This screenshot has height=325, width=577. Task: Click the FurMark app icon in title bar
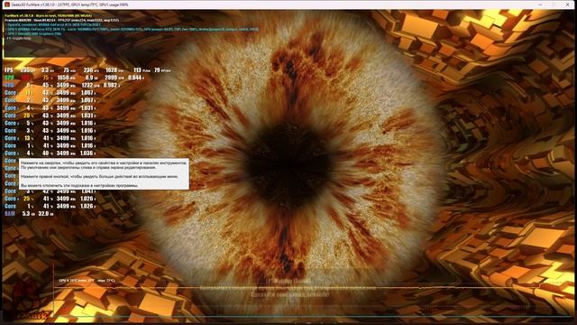pyautogui.click(x=6, y=5)
